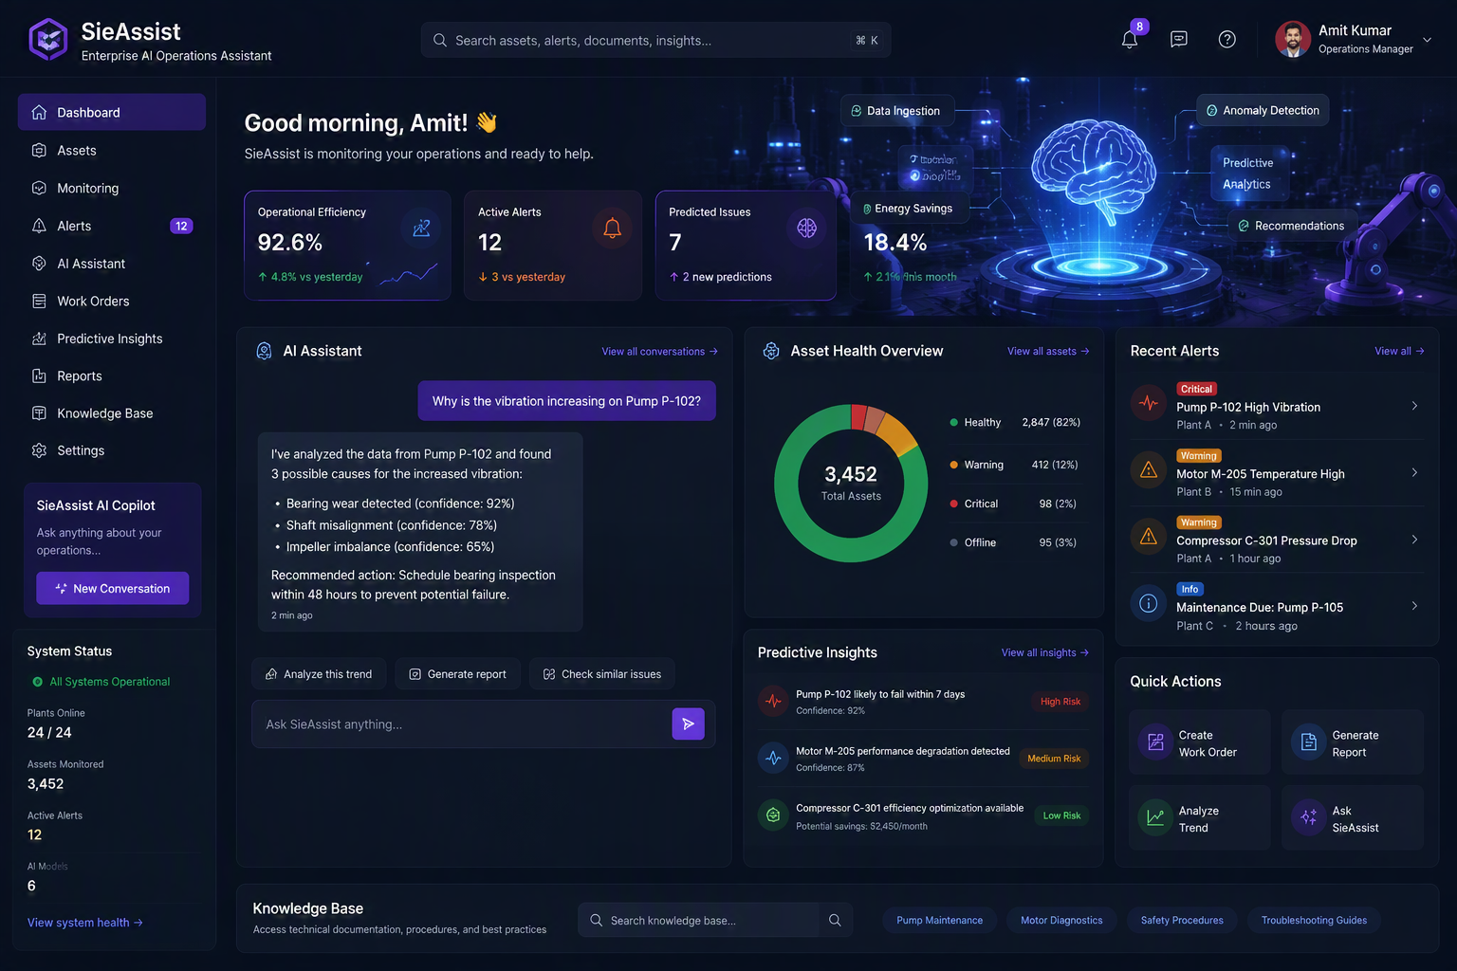Open View all insights link

point(1045,653)
